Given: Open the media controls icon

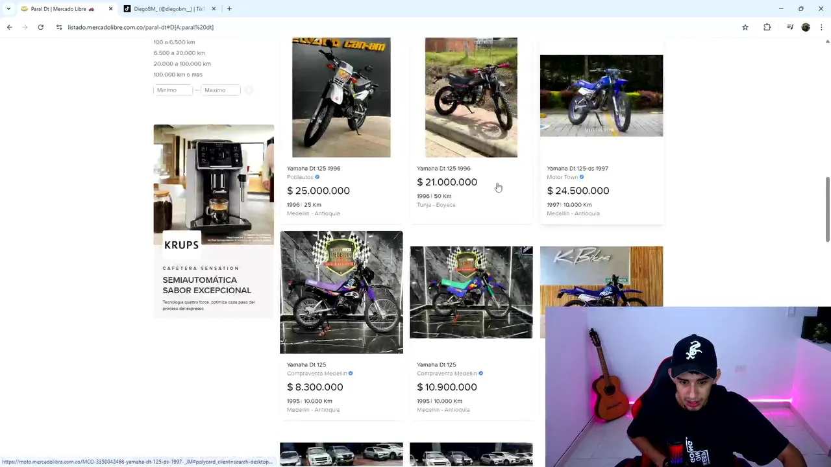Looking at the screenshot, I should coord(790,27).
